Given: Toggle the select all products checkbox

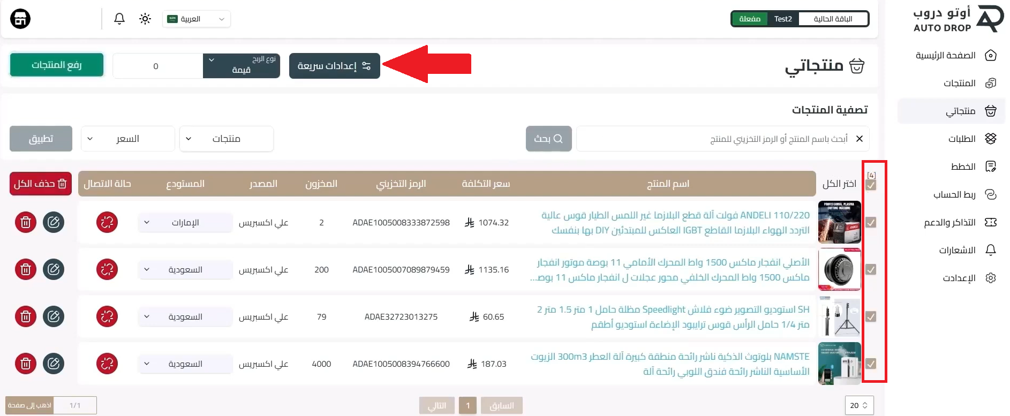Looking at the screenshot, I should [x=871, y=185].
